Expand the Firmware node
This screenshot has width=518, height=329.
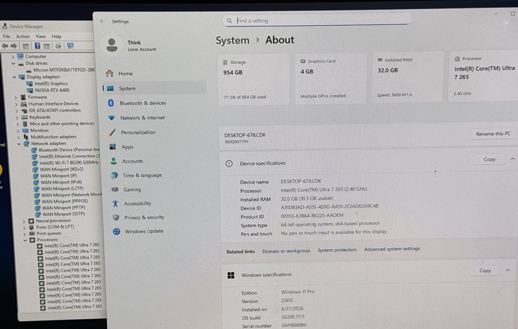tap(16, 98)
